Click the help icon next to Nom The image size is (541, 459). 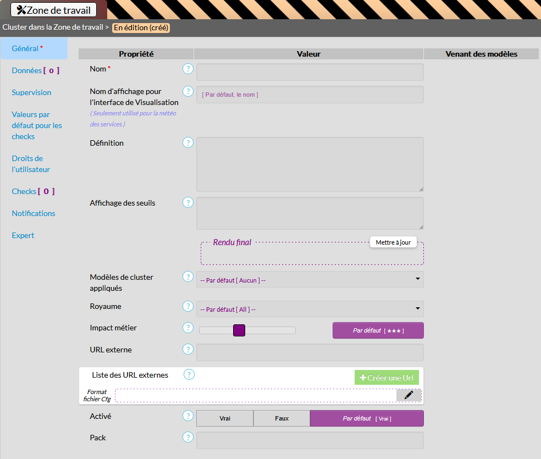pyautogui.click(x=188, y=69)
